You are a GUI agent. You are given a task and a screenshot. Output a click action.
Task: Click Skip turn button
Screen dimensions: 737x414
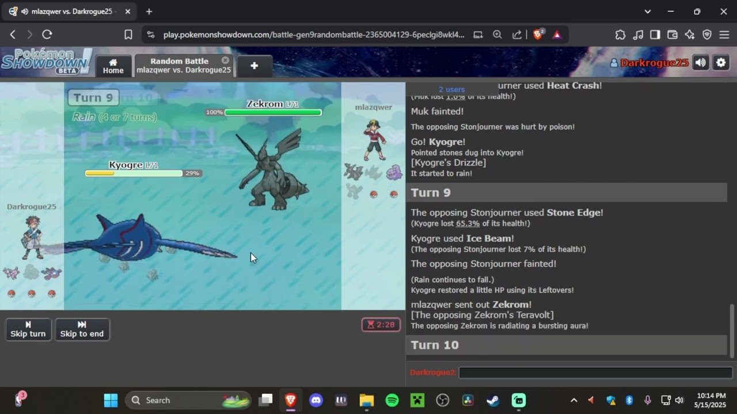pyautogui.click(x=28, y=329)
